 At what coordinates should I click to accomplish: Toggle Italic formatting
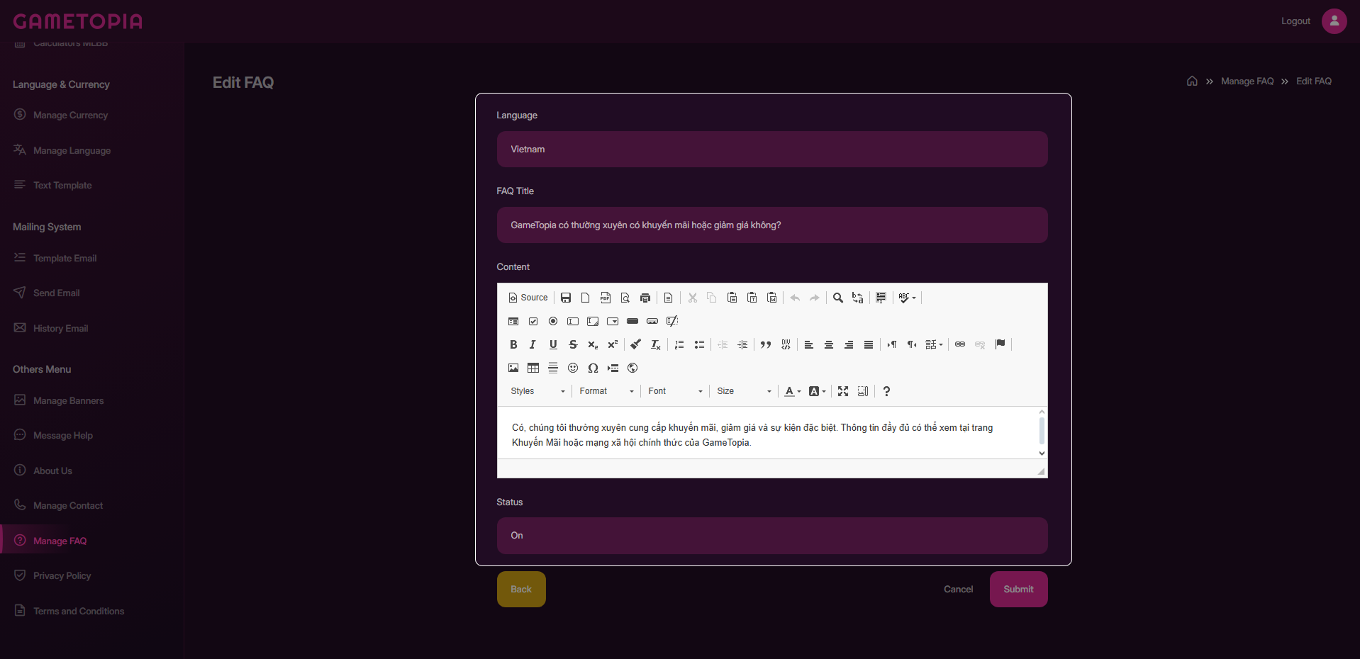533,344
